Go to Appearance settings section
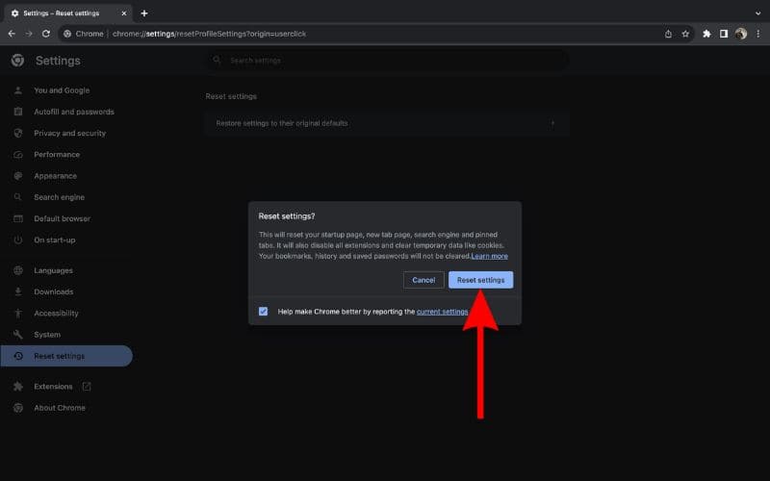Image resolution: width=770 pixels, height=481 pixels. [x=55, y=176]
